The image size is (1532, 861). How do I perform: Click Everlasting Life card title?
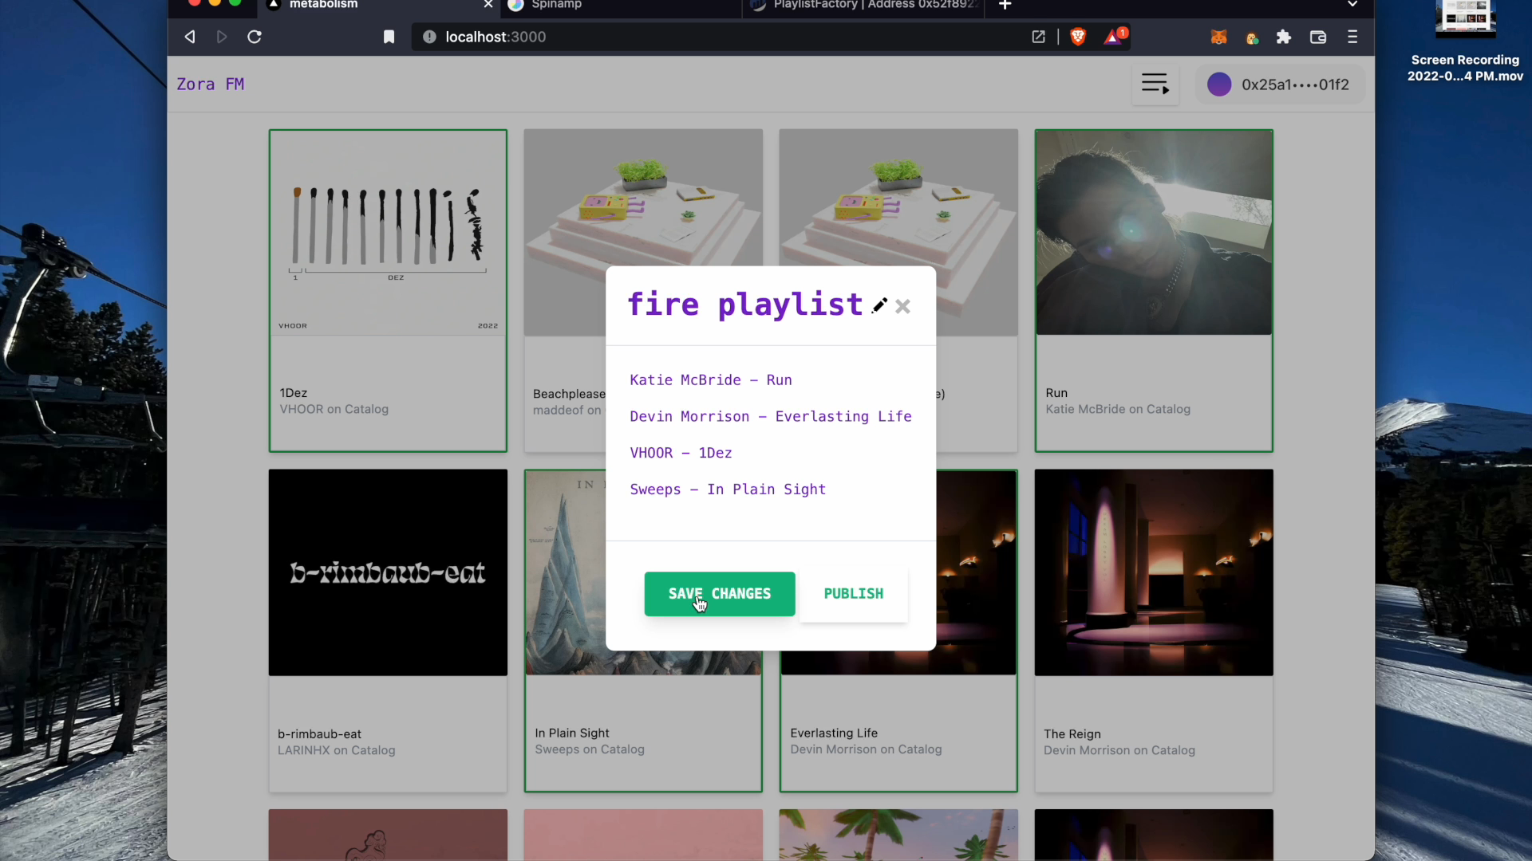834,733
